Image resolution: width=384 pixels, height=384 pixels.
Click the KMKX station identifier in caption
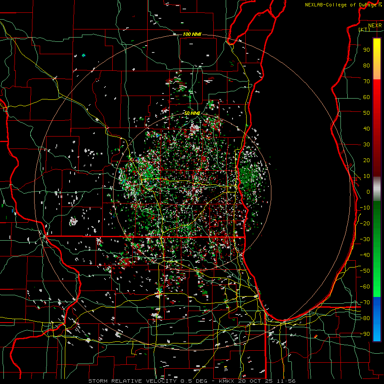(x=226, y=381)
